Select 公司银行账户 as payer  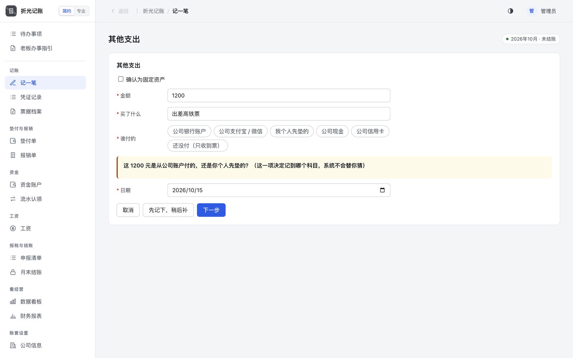[x=189, y=131]
